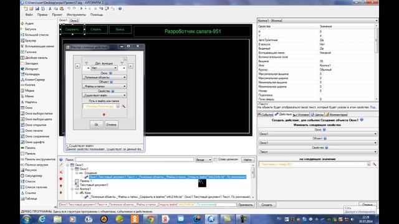The width and height of the screenshot is (399, 224).
Task: Open the Кнопка1 object selector at top right
Action: click(x=317, y=21)
